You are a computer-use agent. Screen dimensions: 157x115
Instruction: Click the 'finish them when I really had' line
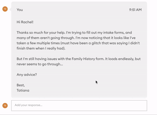[41, 48]
